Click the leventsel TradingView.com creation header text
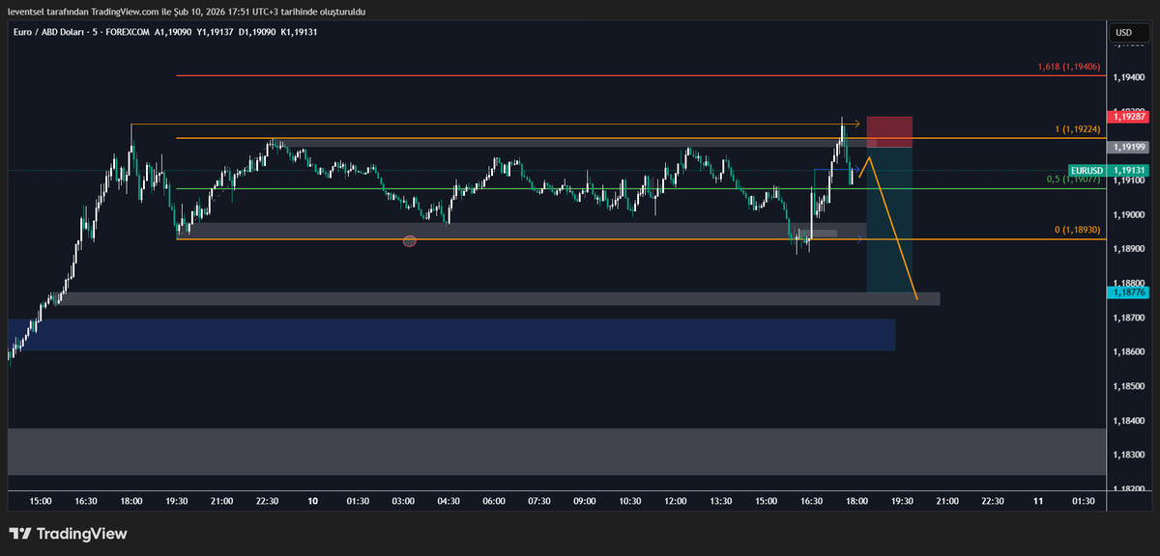The height and width of the screenshot is (556, 1160). pyautogui.click(x=187, y=11)
